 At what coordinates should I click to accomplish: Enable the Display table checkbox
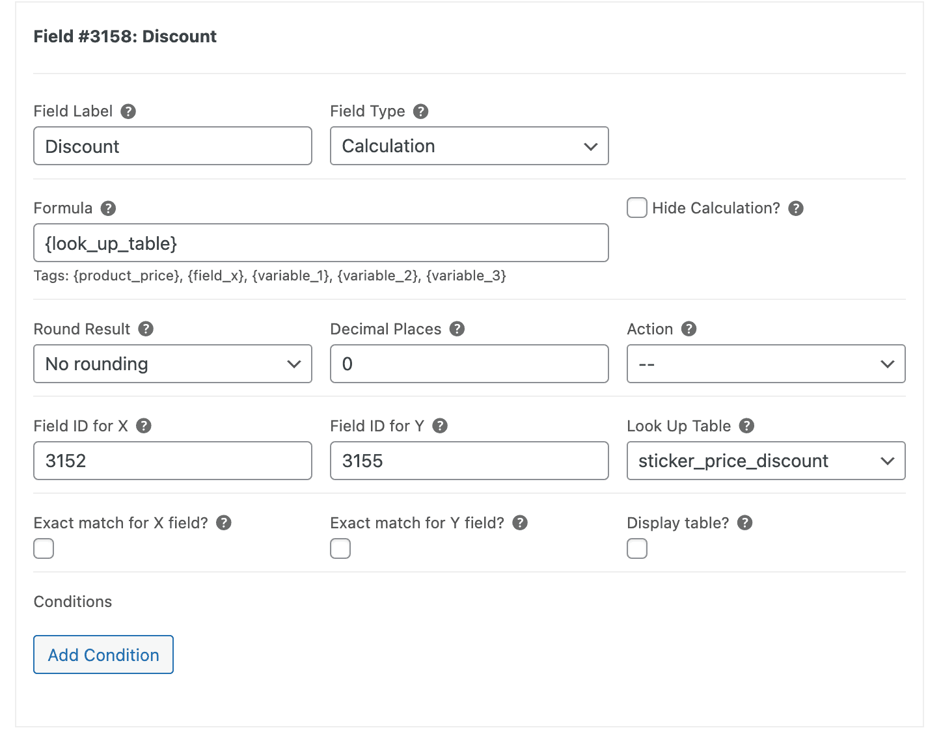point(637,548)
